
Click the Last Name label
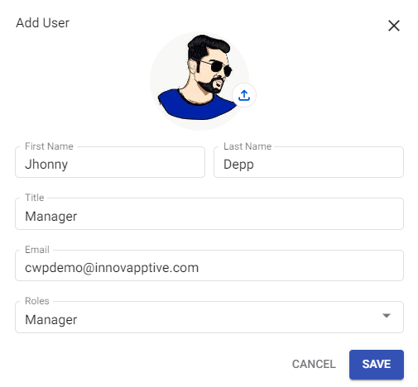click(247, 146)
